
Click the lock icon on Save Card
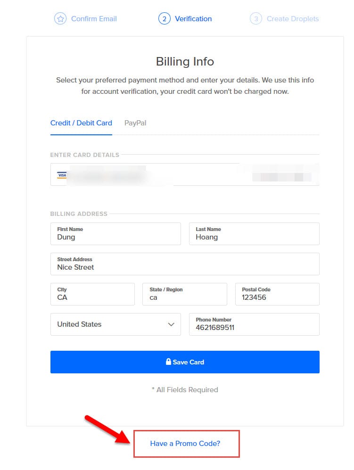pyautogui.click(x=168, y=362)
